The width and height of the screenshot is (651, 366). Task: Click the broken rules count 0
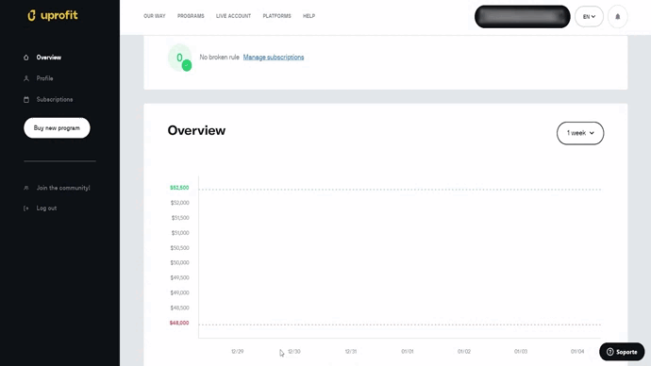click(179, 58)
